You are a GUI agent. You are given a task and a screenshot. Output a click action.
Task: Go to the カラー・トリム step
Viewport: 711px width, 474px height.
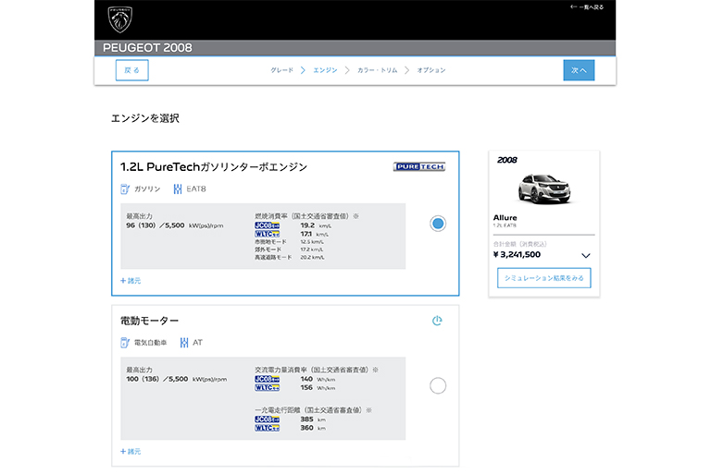378,70
